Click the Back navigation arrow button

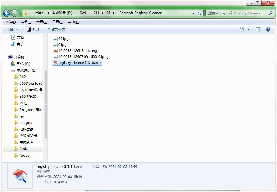tap(7, 13)
